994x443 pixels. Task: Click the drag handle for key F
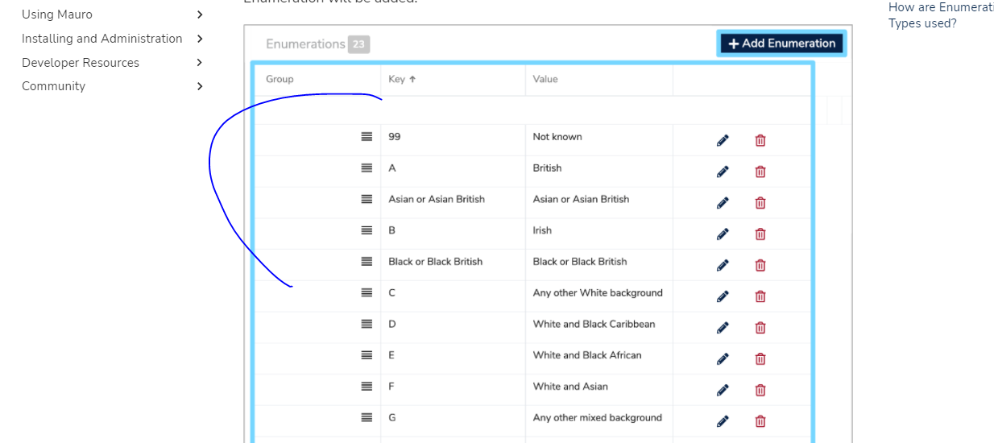tap(367, 387)
